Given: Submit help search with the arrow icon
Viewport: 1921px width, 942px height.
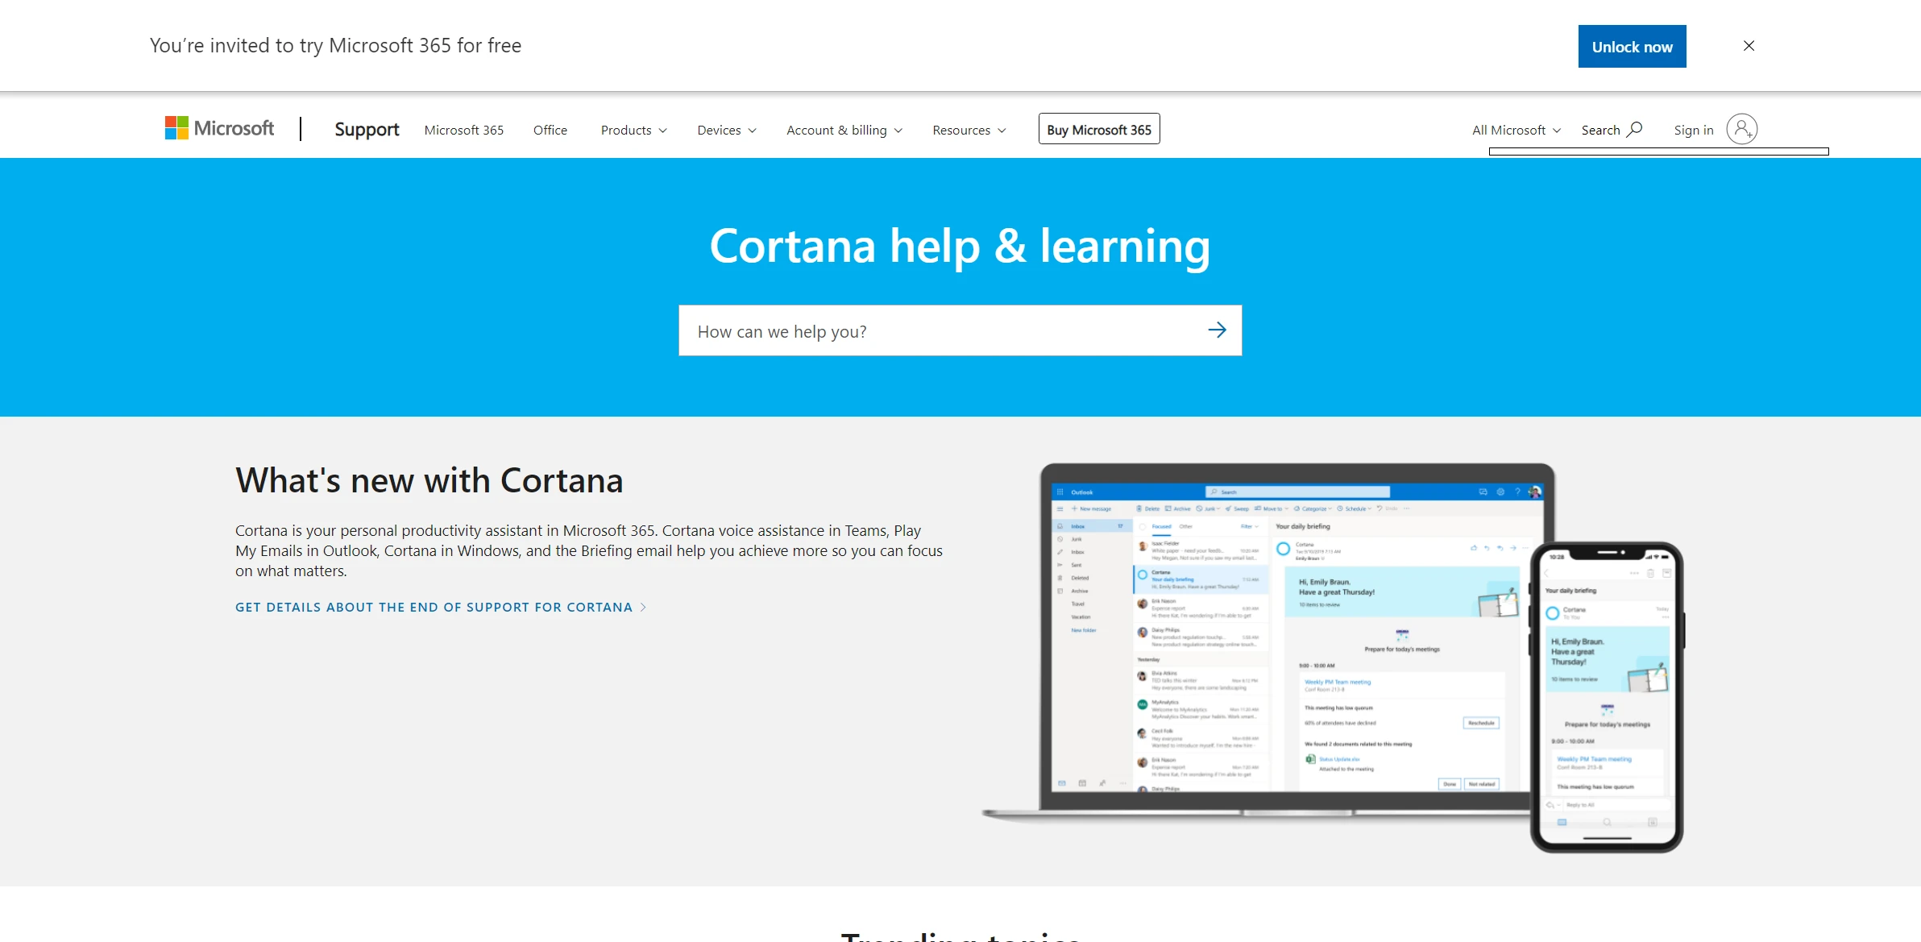Looking at the screenshot, I should click(1218, 330).
